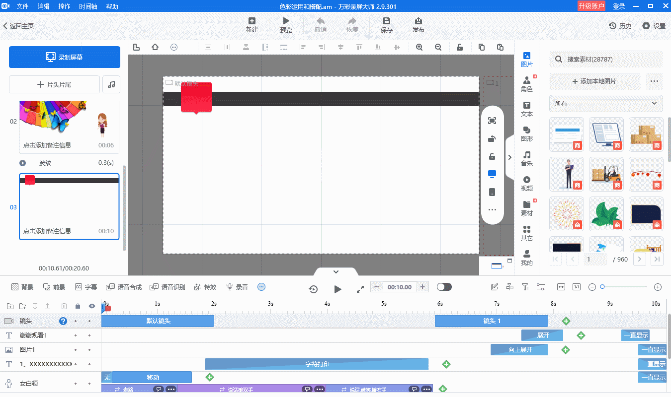Screen dimensions: 671x397
Task: Open the 编辑 menu
Action: pos(44,6)
